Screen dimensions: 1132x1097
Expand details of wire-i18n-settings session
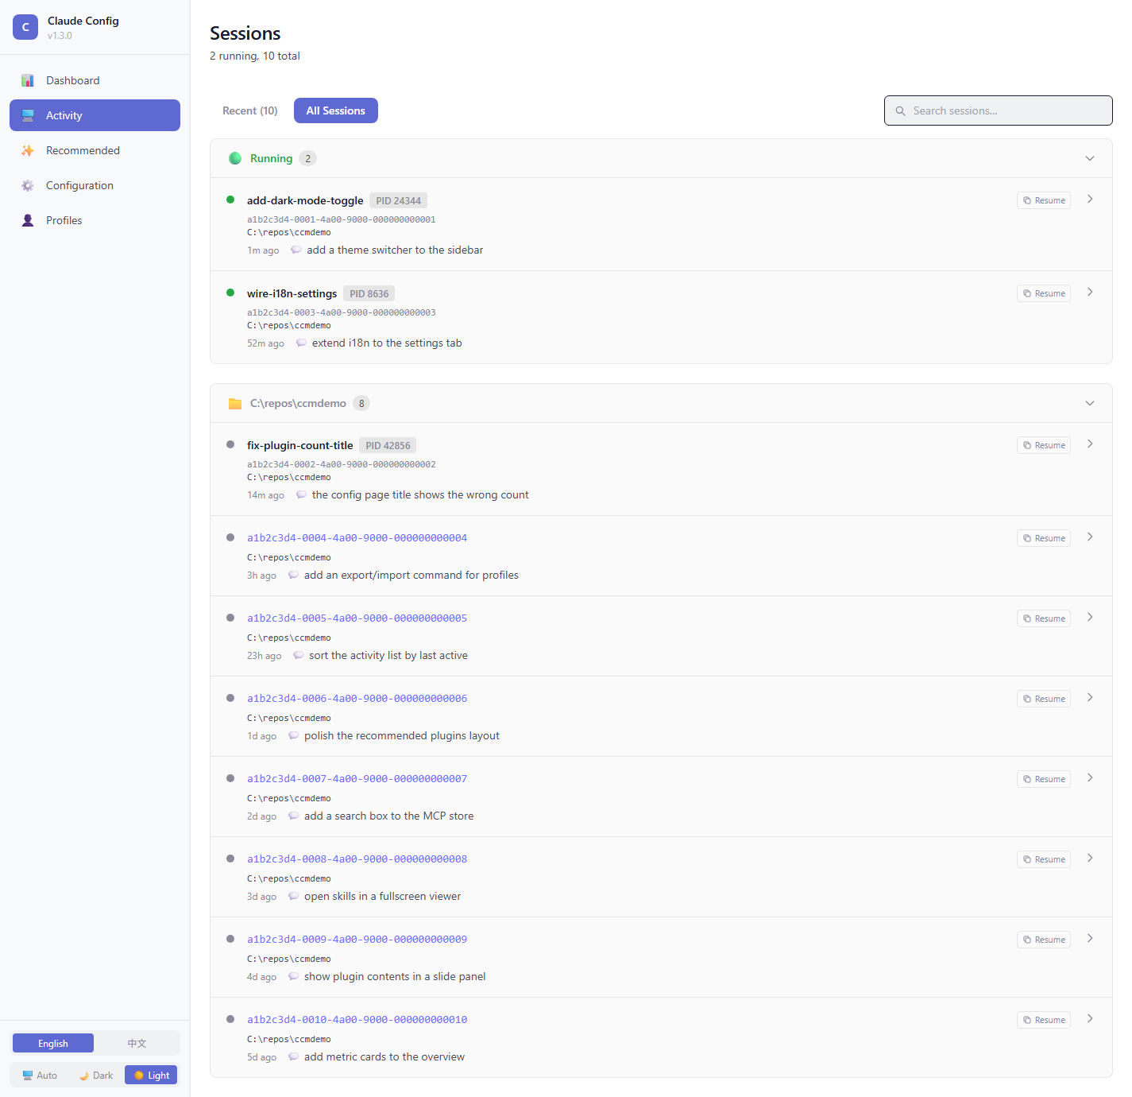point(1090,292)
